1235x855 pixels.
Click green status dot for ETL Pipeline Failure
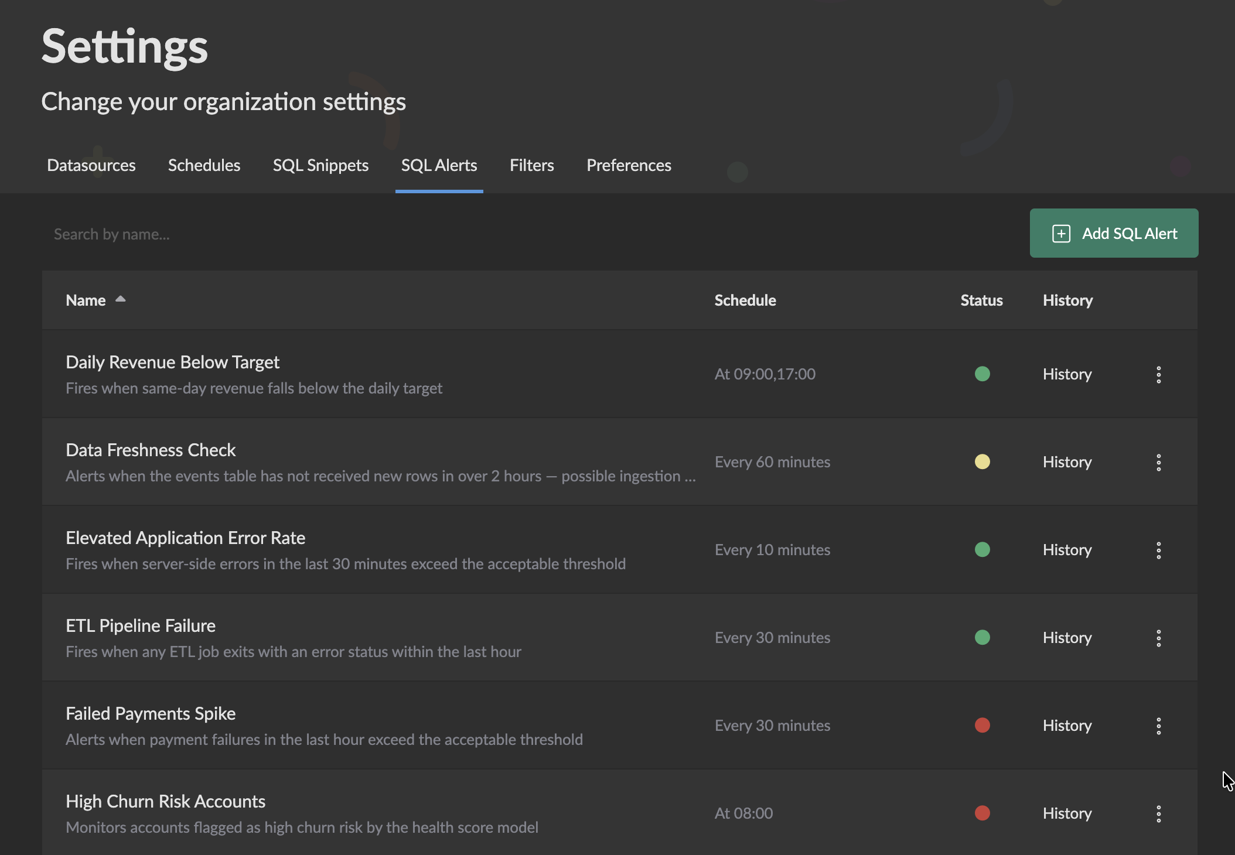pos(982,638)
